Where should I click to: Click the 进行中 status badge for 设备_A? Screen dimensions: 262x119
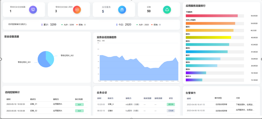tap(171, 105)
